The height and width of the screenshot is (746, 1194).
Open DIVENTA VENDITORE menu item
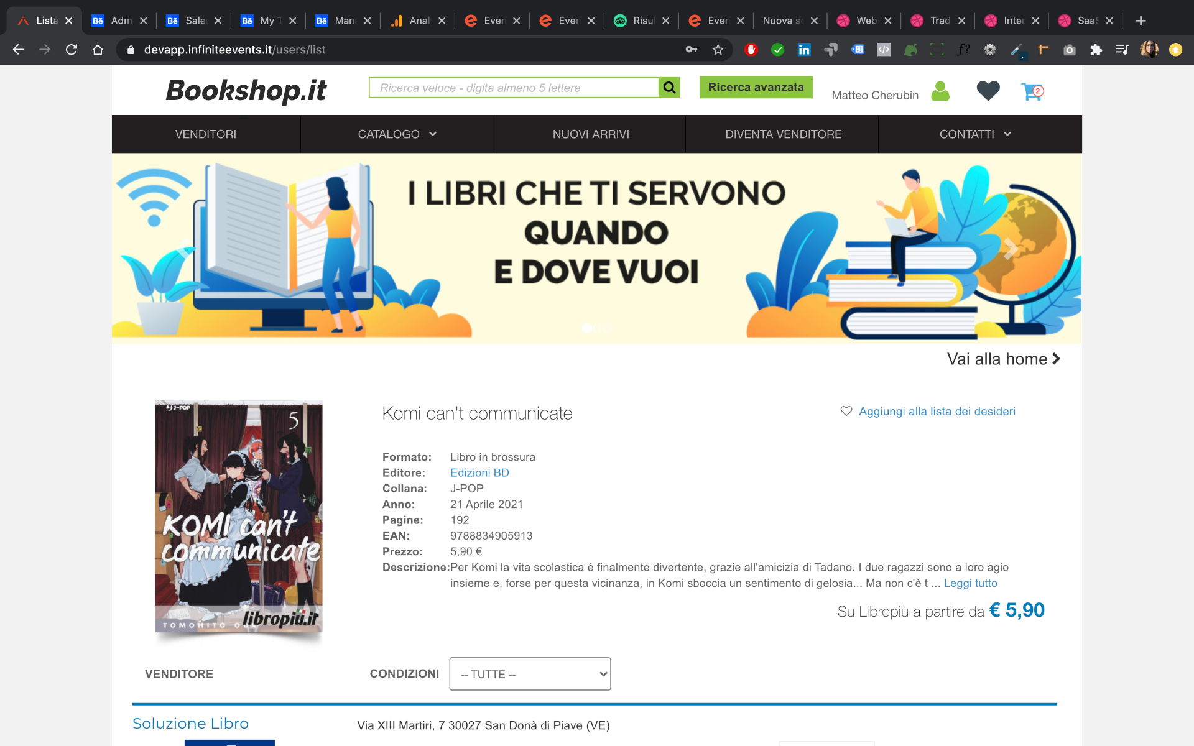click(783, 134)
